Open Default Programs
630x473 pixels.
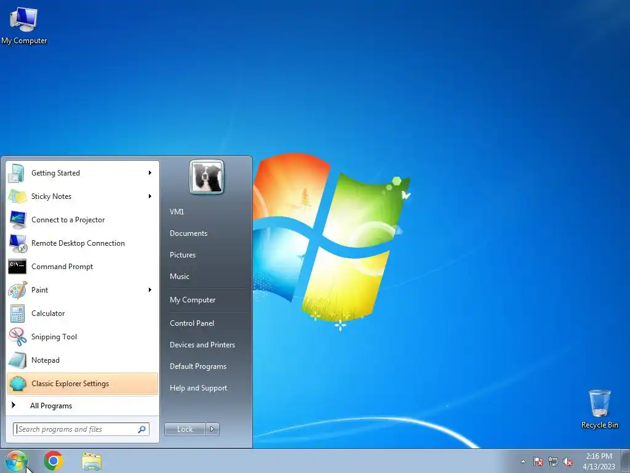pyautogui.click(x=197, y=366)
